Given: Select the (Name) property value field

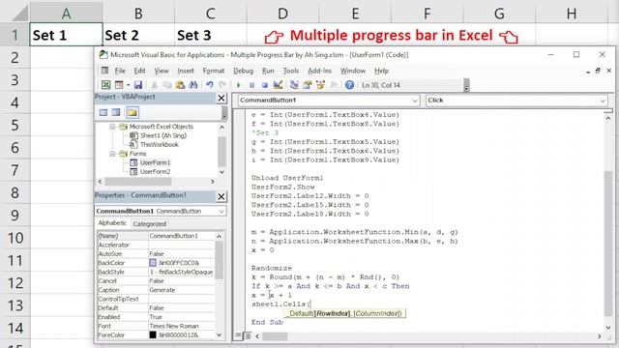Looking at the screenshot, I should coord(181,236).
